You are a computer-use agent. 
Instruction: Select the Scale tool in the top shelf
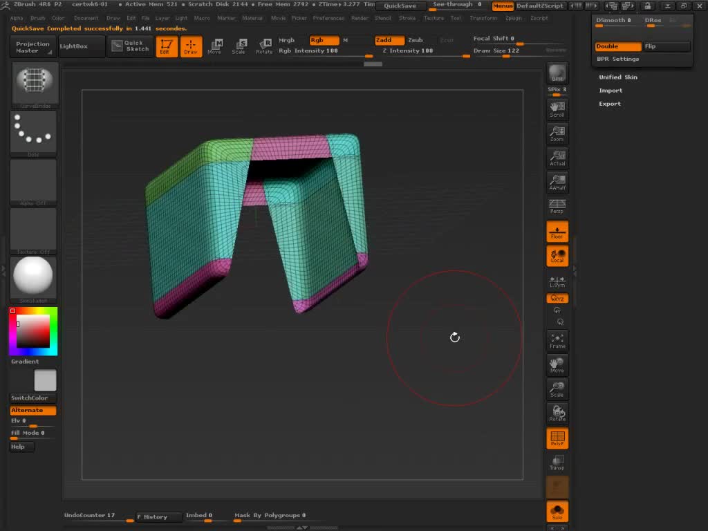(239, 46)
